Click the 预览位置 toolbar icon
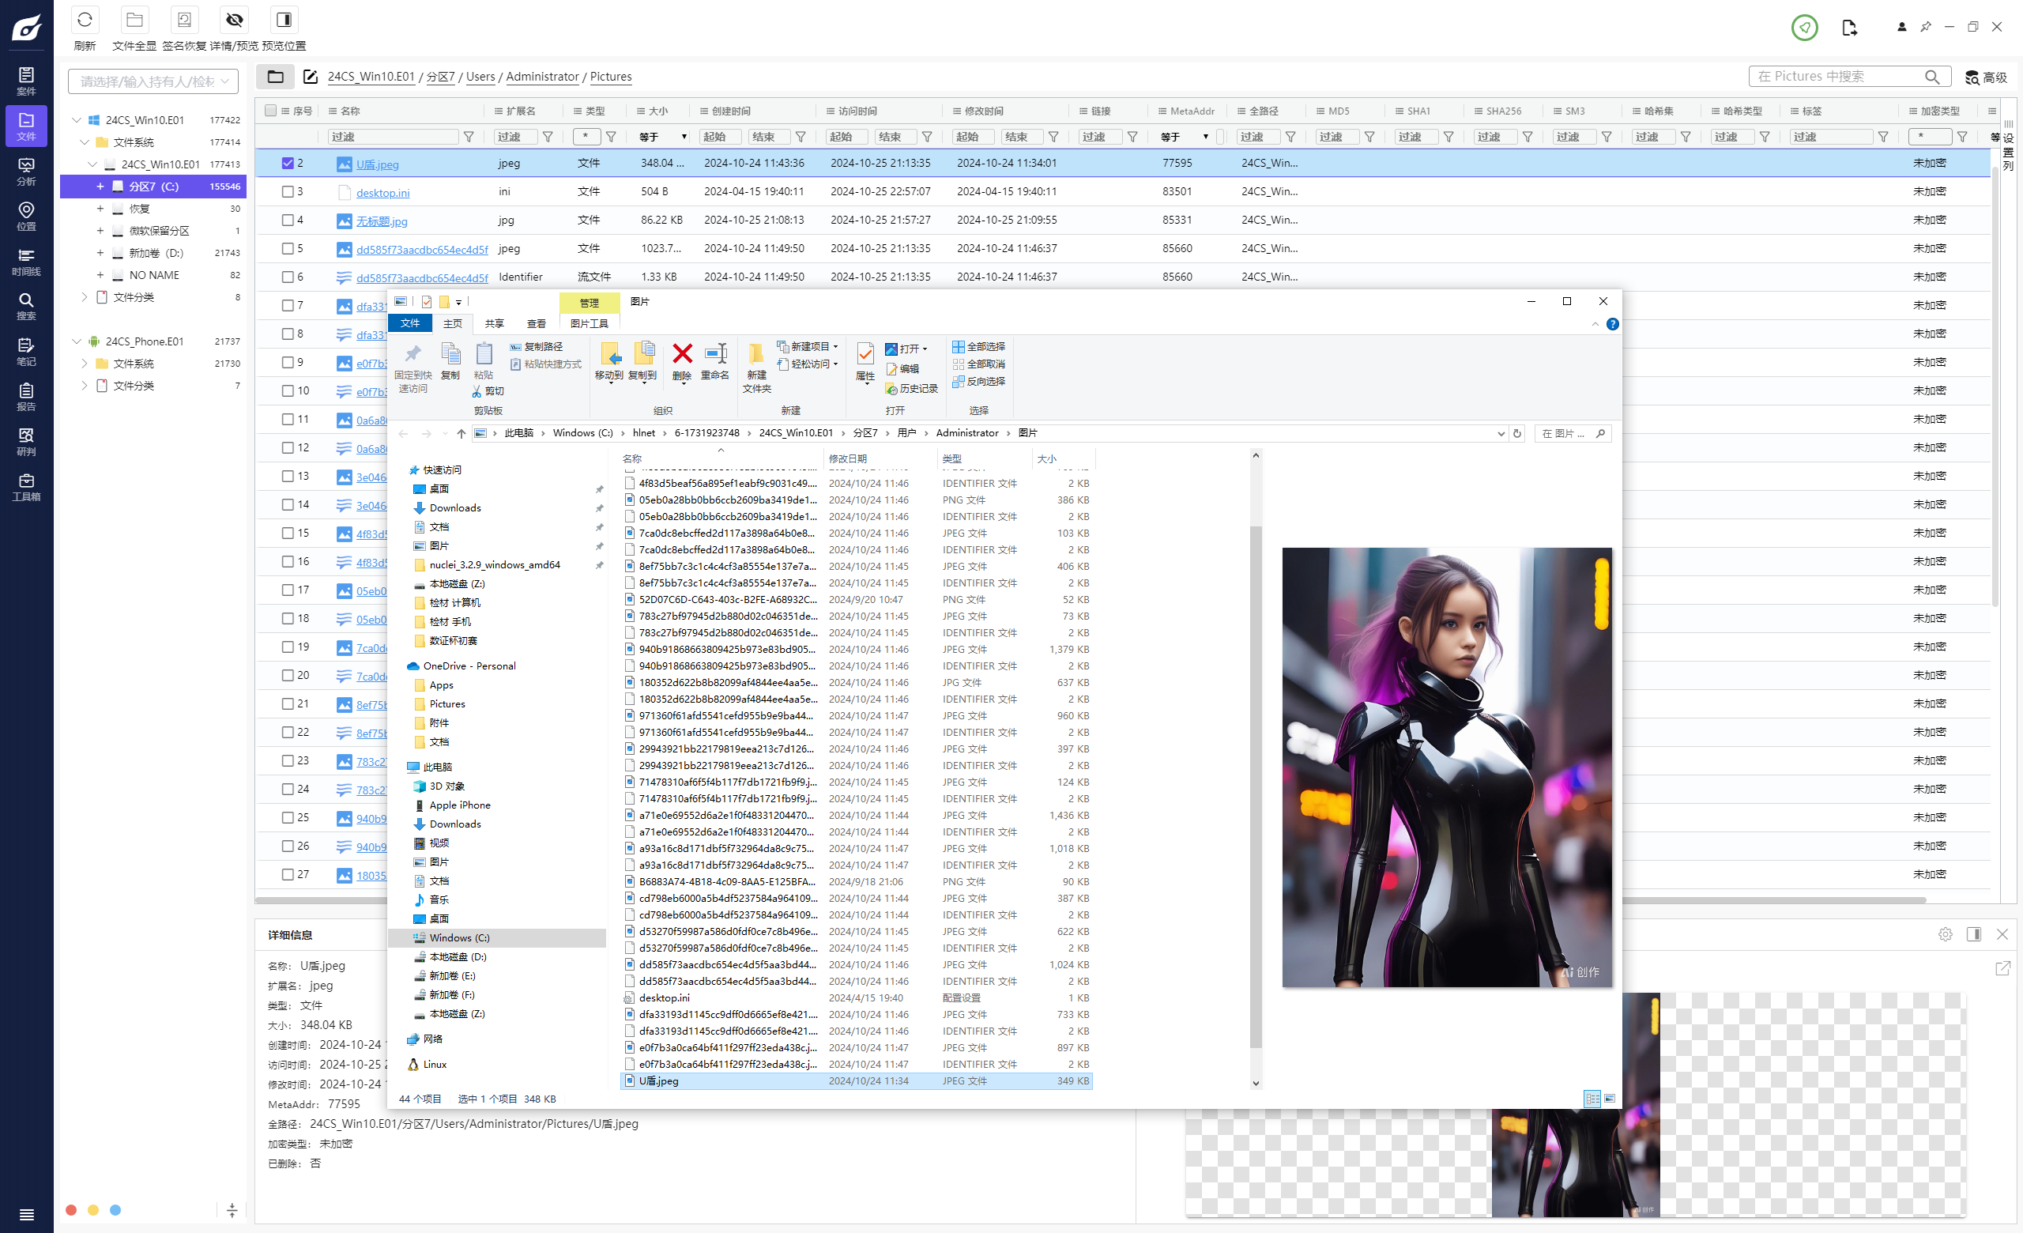Image resolution: width=2023 pixels, height=1233 pixels. tap(284, 20)
